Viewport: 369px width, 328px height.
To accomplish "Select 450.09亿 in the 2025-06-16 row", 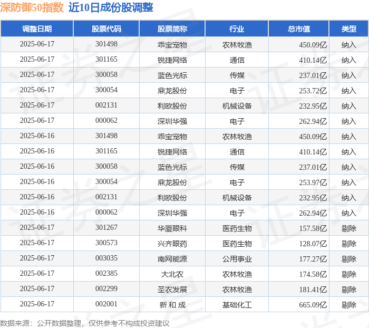I will [x=313, y=137].
